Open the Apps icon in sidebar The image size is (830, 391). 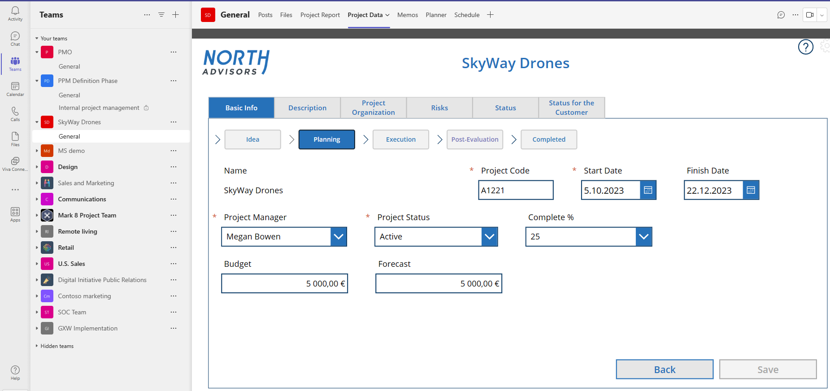pyautogui.click(x=15, y=214)
